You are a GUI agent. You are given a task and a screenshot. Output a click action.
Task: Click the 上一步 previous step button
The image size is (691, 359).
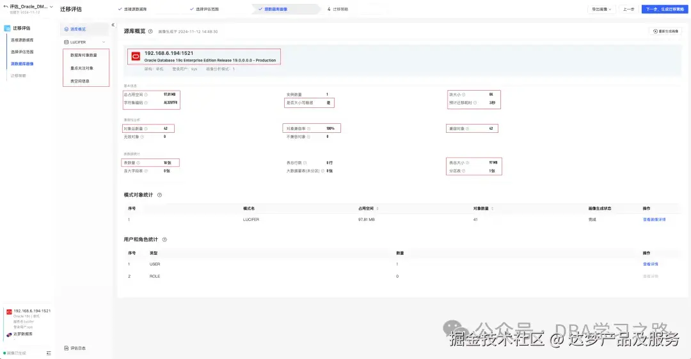[x=628, y=9]
